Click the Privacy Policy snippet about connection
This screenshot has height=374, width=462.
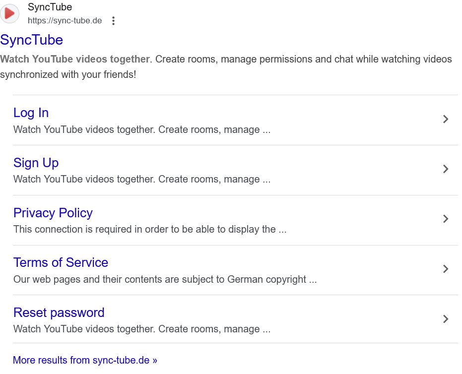click(150, 230)
